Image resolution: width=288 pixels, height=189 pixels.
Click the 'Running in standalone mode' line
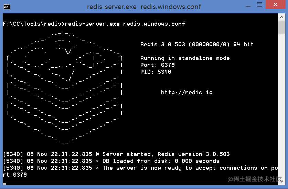185,58
